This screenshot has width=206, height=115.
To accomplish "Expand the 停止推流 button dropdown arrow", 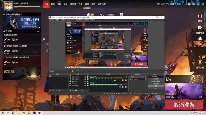I will point(162,77).
